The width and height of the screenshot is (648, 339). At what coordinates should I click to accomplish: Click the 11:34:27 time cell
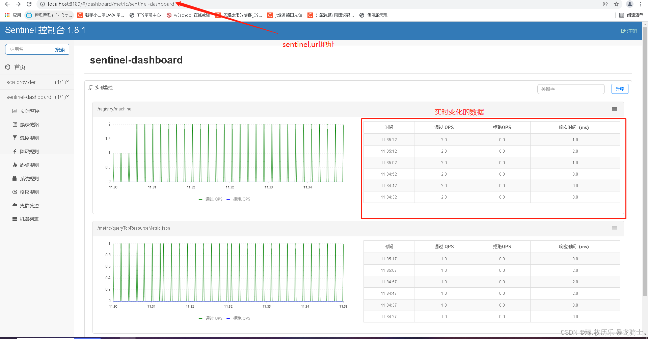389,317
